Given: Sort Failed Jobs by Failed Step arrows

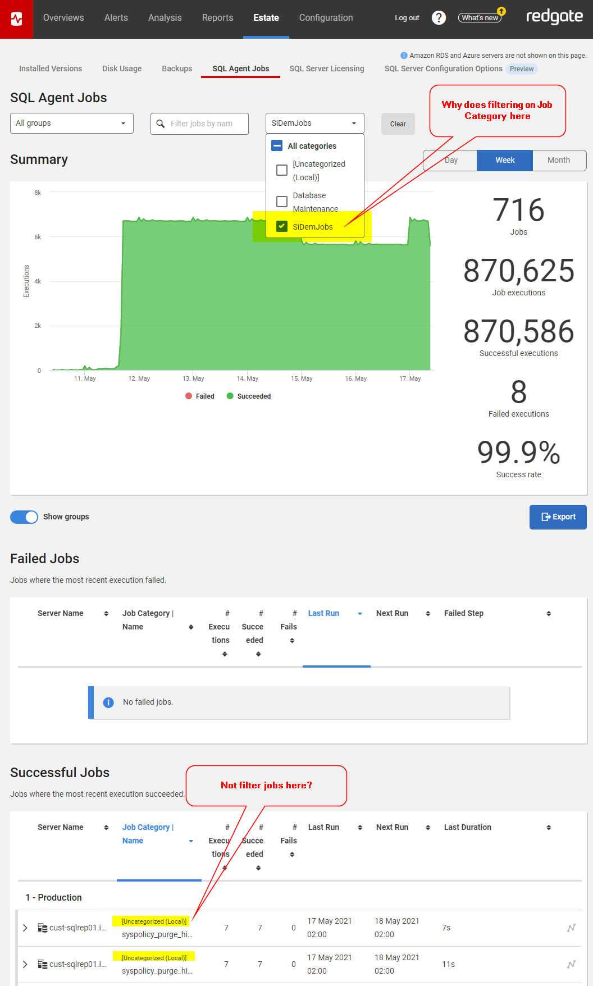Looking at the screenshot, I should [549, 614].
